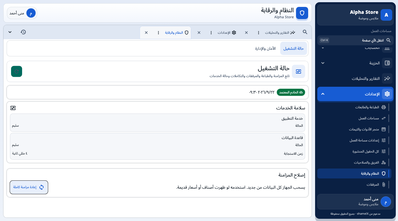398x221 pixels.
Task: Click the حالة التشغيل header monitor icon
Action: (298, 72)
